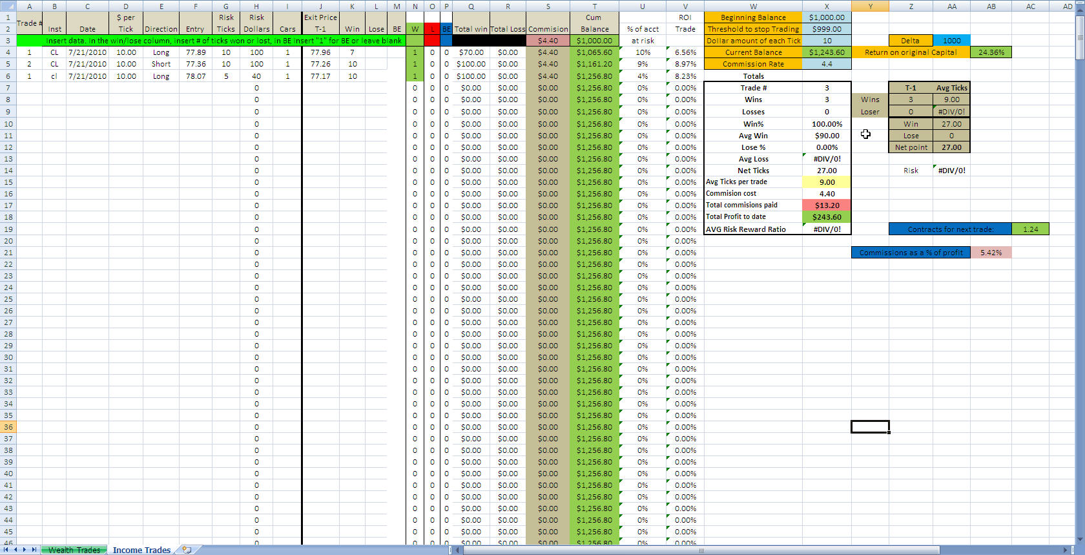Open the Wealth Trades sheet tab

pyautogui.click(x=74, y=550)
